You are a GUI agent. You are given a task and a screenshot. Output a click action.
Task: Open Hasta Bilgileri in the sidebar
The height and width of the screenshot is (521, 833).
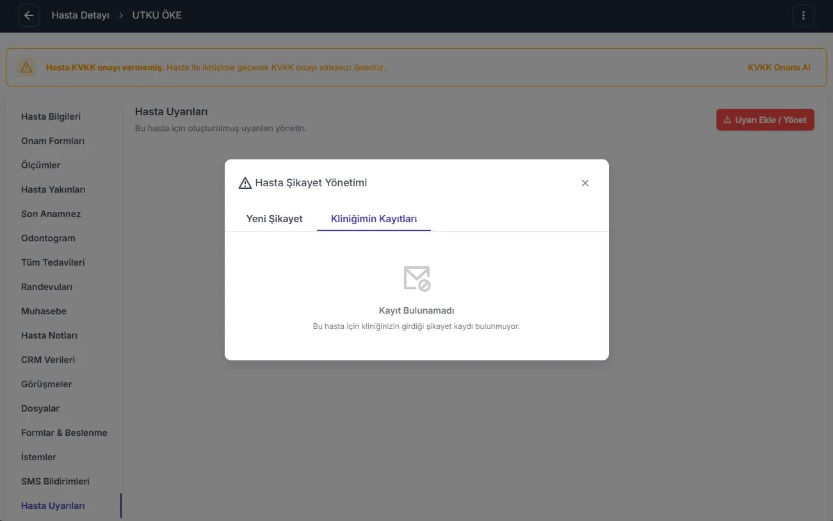[x=51, y=116]
